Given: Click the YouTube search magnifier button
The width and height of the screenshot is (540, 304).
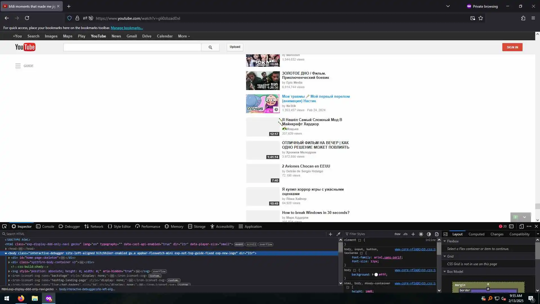Looking at the screenshot, I should click(x=210, y=47).
